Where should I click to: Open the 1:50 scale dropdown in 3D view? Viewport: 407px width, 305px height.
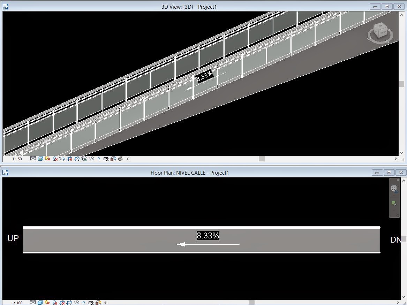pos(17,159)
